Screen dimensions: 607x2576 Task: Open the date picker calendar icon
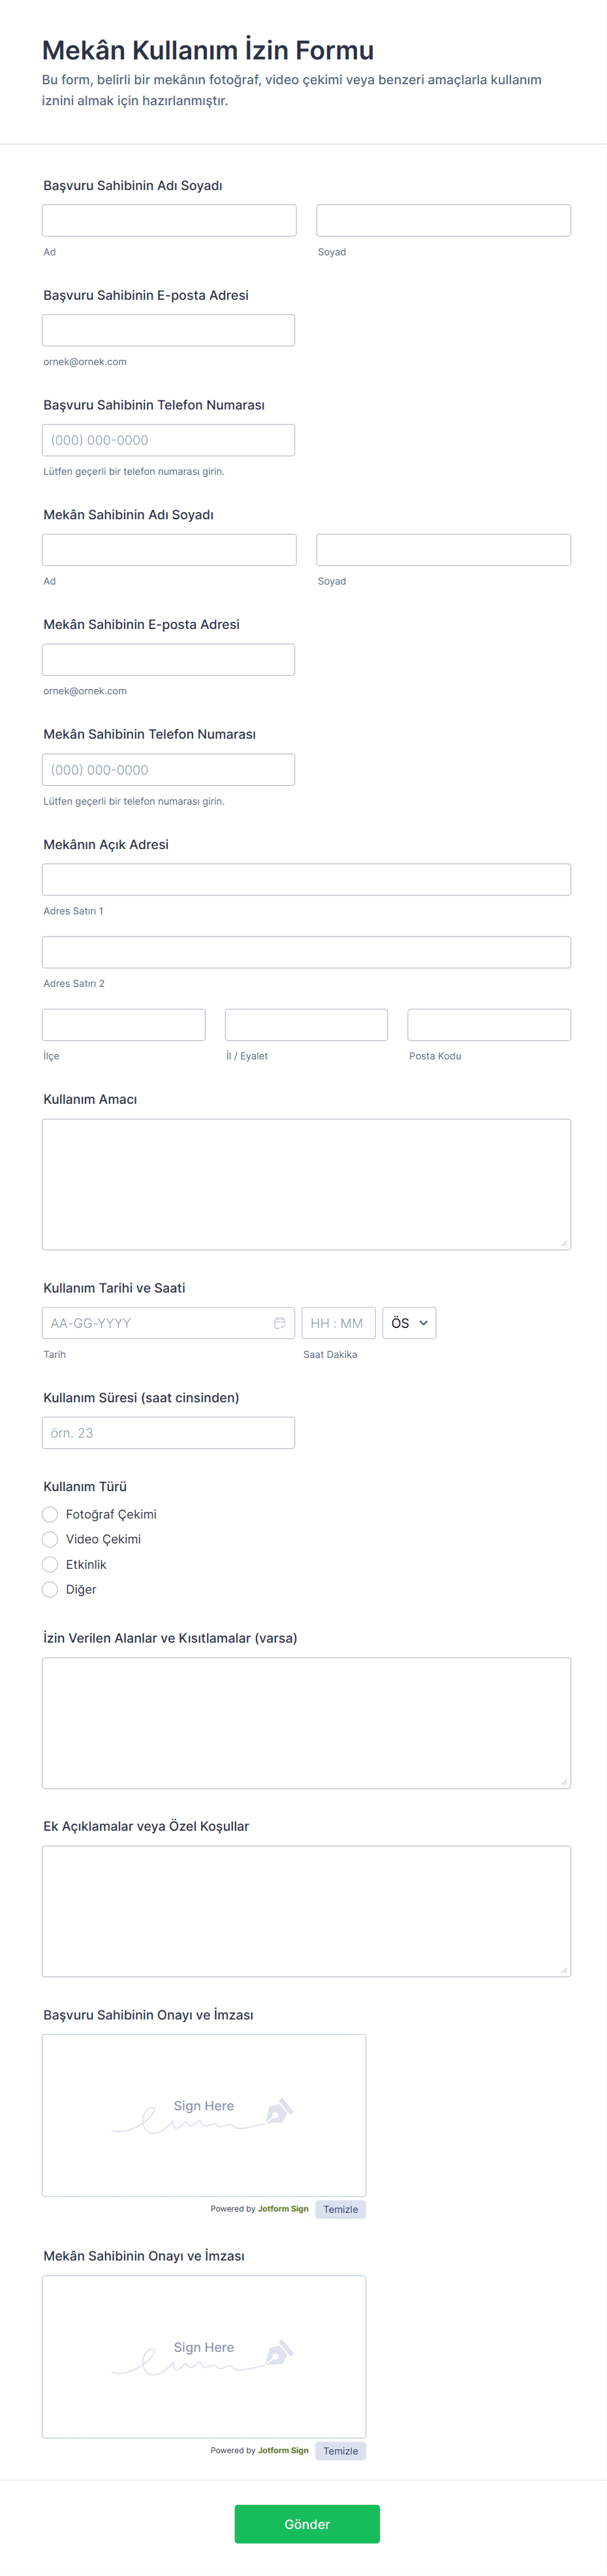(279, 1322)
